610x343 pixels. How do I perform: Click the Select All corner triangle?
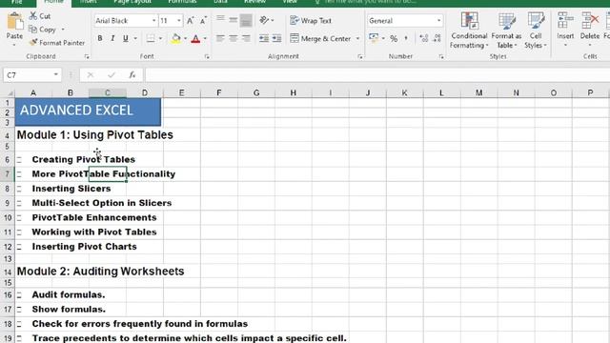10,92
